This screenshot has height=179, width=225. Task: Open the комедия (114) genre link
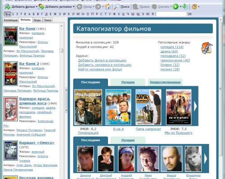click(x=172, y=47)
